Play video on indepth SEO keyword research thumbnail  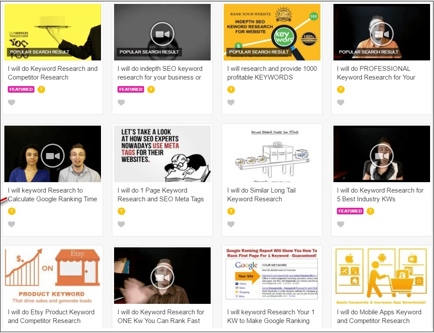162,33
